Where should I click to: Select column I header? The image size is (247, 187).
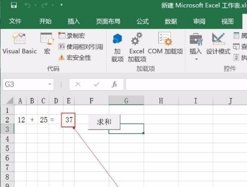(196, 101)
